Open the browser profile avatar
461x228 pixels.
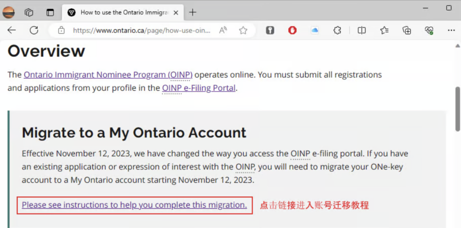(x=9, y=12)
